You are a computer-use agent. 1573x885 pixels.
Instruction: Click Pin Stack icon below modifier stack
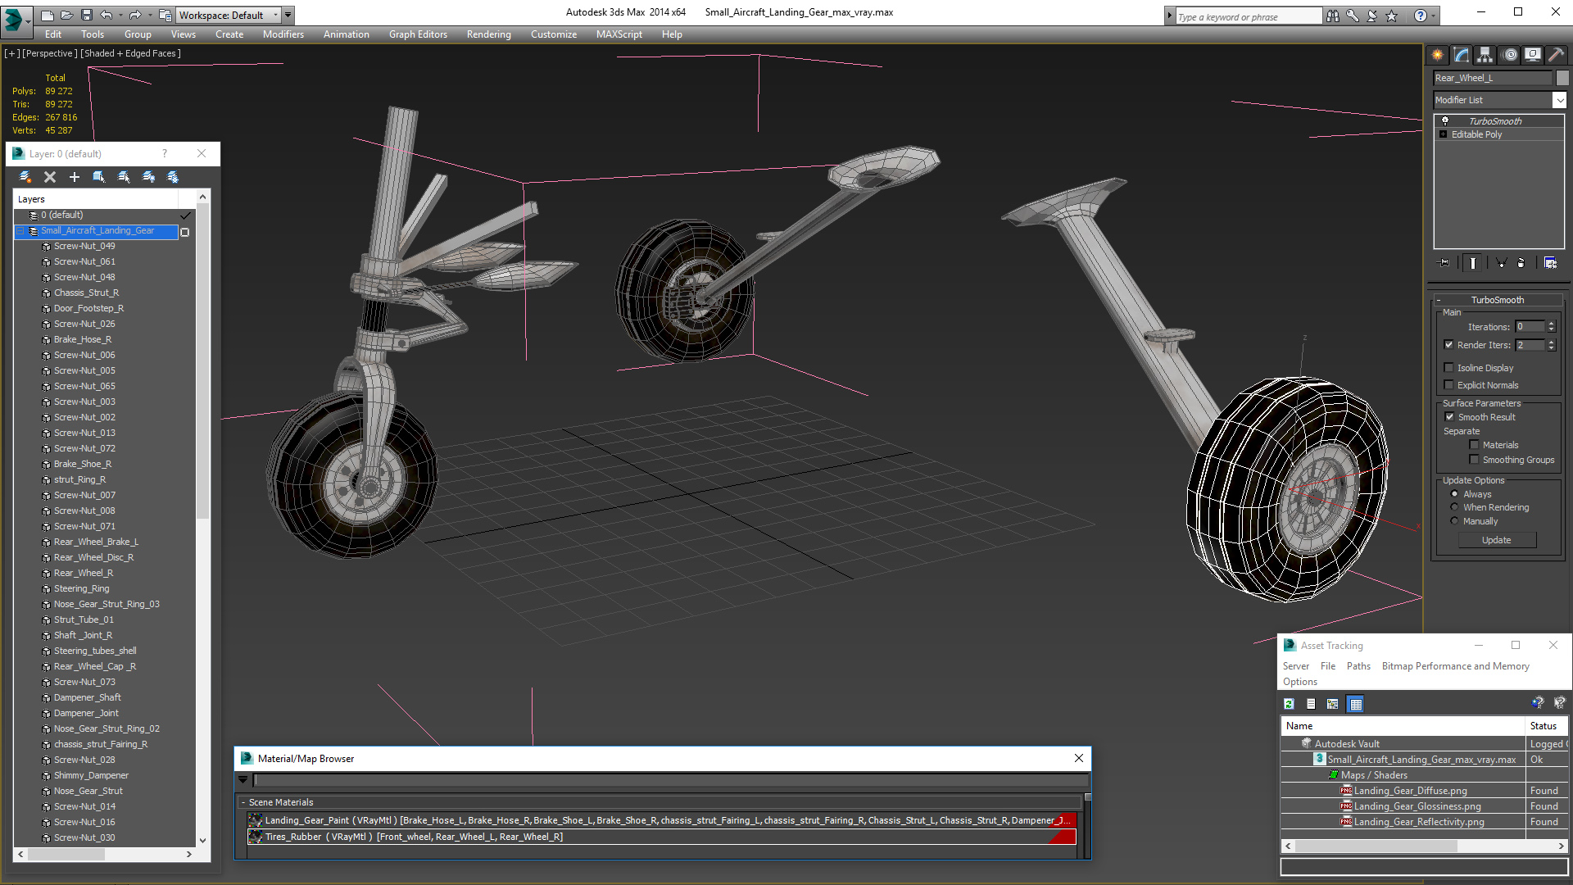point(1444,263)
